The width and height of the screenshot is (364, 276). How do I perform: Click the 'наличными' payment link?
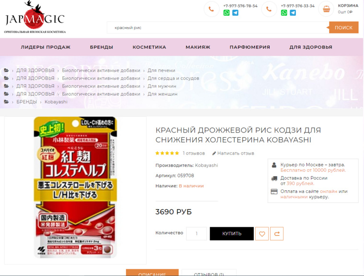294,197
